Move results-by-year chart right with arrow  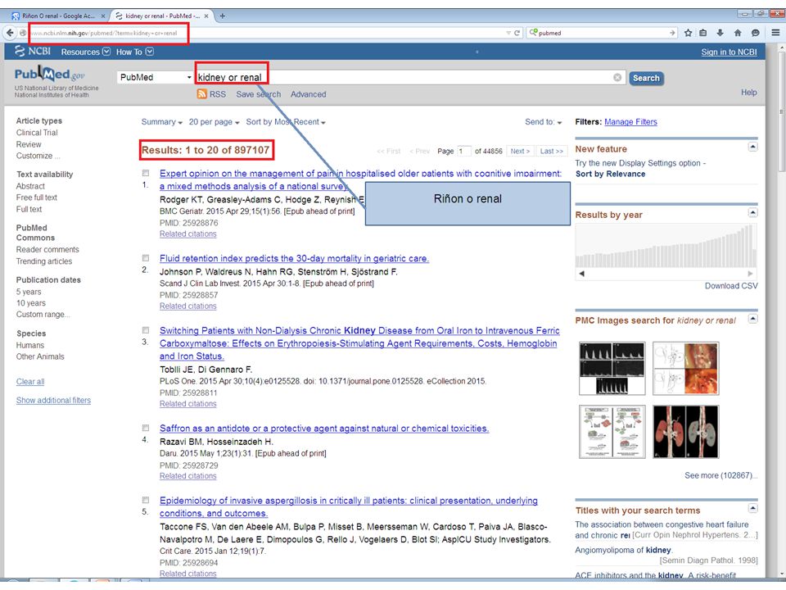point(751,274)
